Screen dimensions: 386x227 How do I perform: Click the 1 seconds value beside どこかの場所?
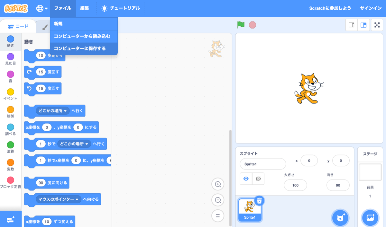click(41, 144)
